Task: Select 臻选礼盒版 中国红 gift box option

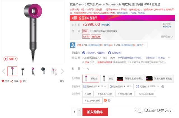Action: click(130, 79)
